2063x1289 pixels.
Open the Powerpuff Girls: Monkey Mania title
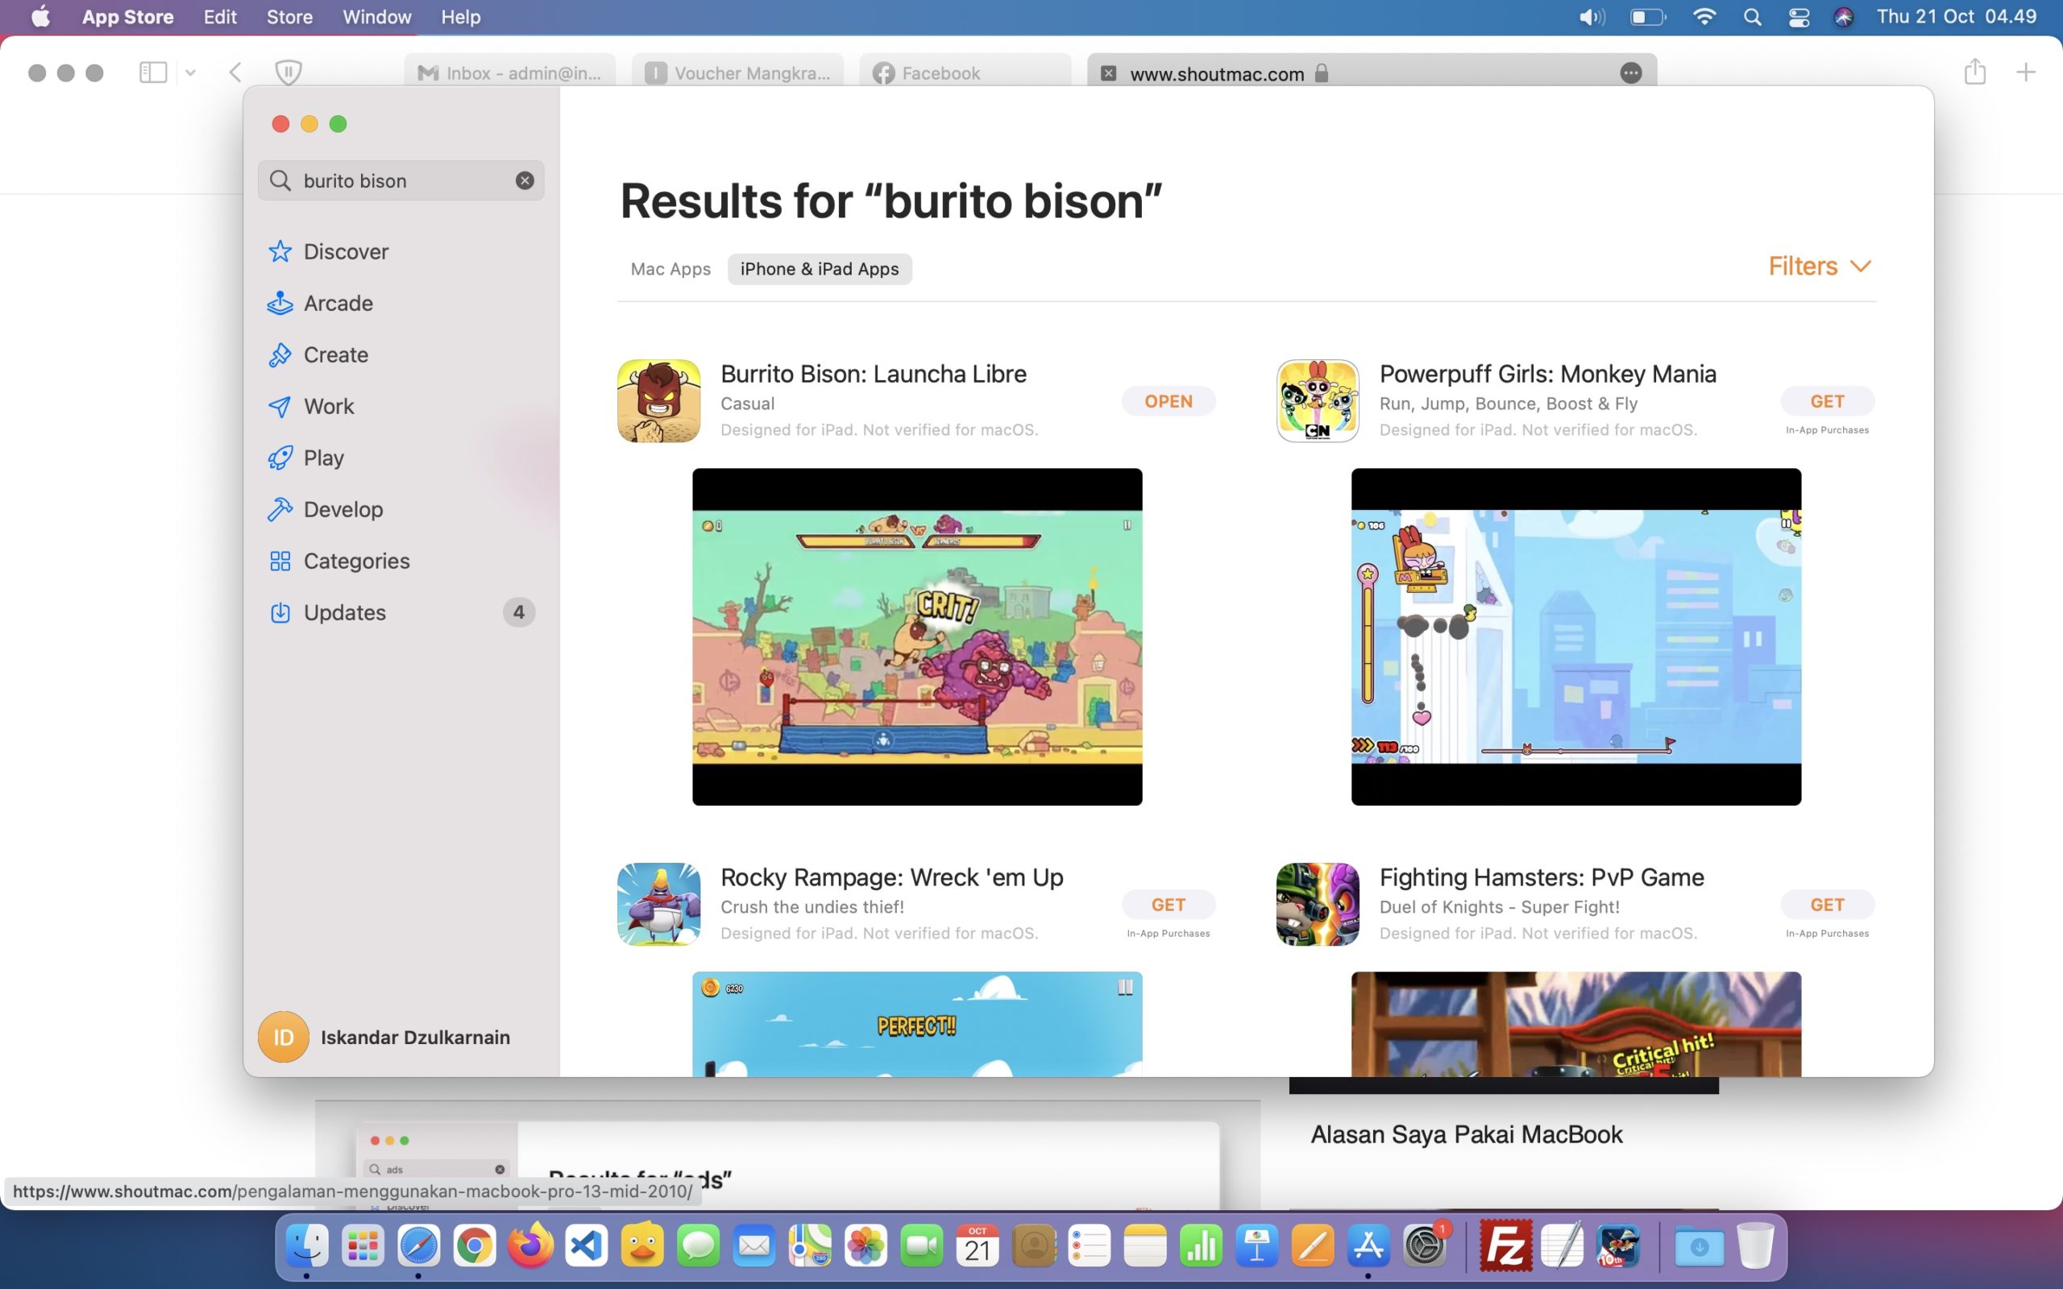[1547, 373]
